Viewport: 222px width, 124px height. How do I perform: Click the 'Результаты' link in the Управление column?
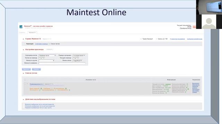(196, 89)
